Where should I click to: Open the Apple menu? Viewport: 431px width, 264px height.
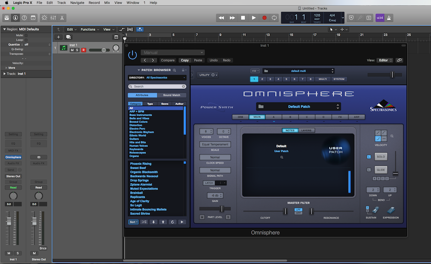point(6,3)
